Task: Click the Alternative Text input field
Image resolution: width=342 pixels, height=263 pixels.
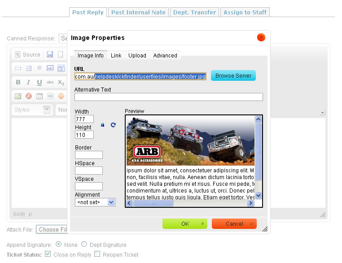Action: [x=169, y=97]
